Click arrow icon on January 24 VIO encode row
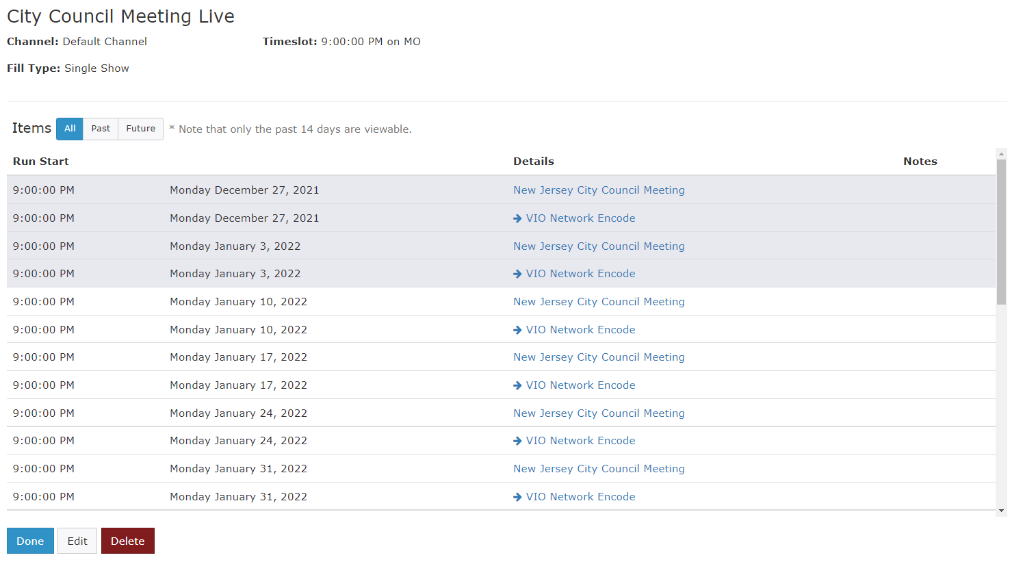 click(517, 441)
